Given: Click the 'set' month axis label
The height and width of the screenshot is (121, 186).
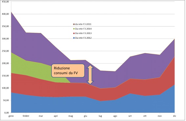Looking at the screenshot, I should pos(130,116).
